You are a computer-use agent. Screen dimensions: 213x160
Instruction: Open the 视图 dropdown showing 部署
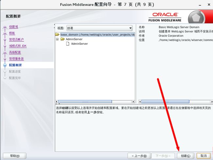coord(99,28)
